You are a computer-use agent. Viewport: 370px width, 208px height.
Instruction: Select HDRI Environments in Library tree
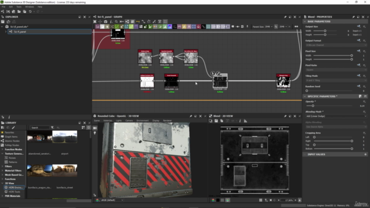14,188
